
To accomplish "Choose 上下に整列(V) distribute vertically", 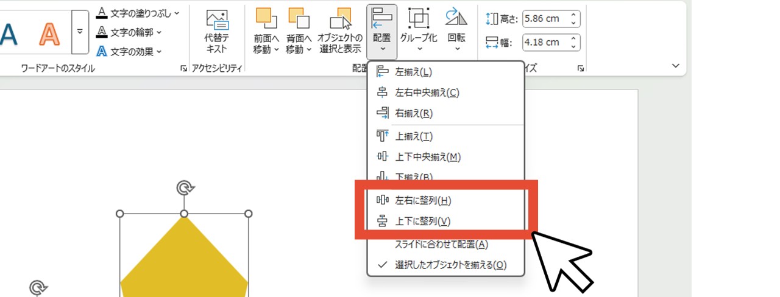I will (x=445, y=222).
